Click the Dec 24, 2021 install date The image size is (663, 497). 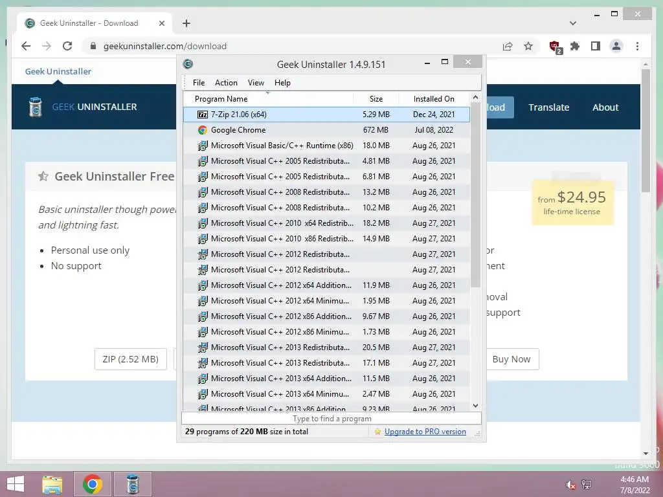[434, 115]
